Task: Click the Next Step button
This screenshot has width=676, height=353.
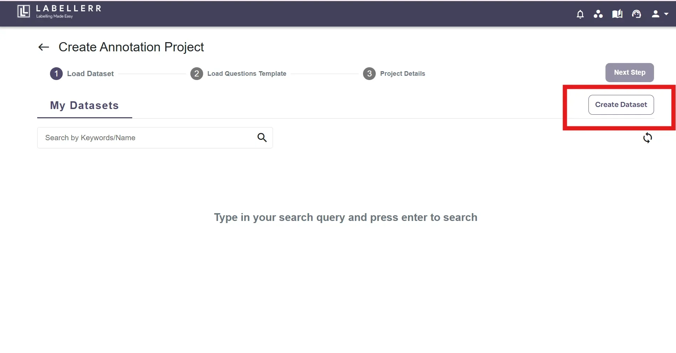Action: coord(630,73)
